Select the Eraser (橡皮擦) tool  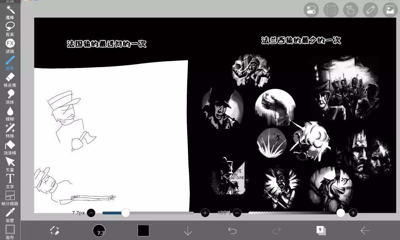point(10,80)
